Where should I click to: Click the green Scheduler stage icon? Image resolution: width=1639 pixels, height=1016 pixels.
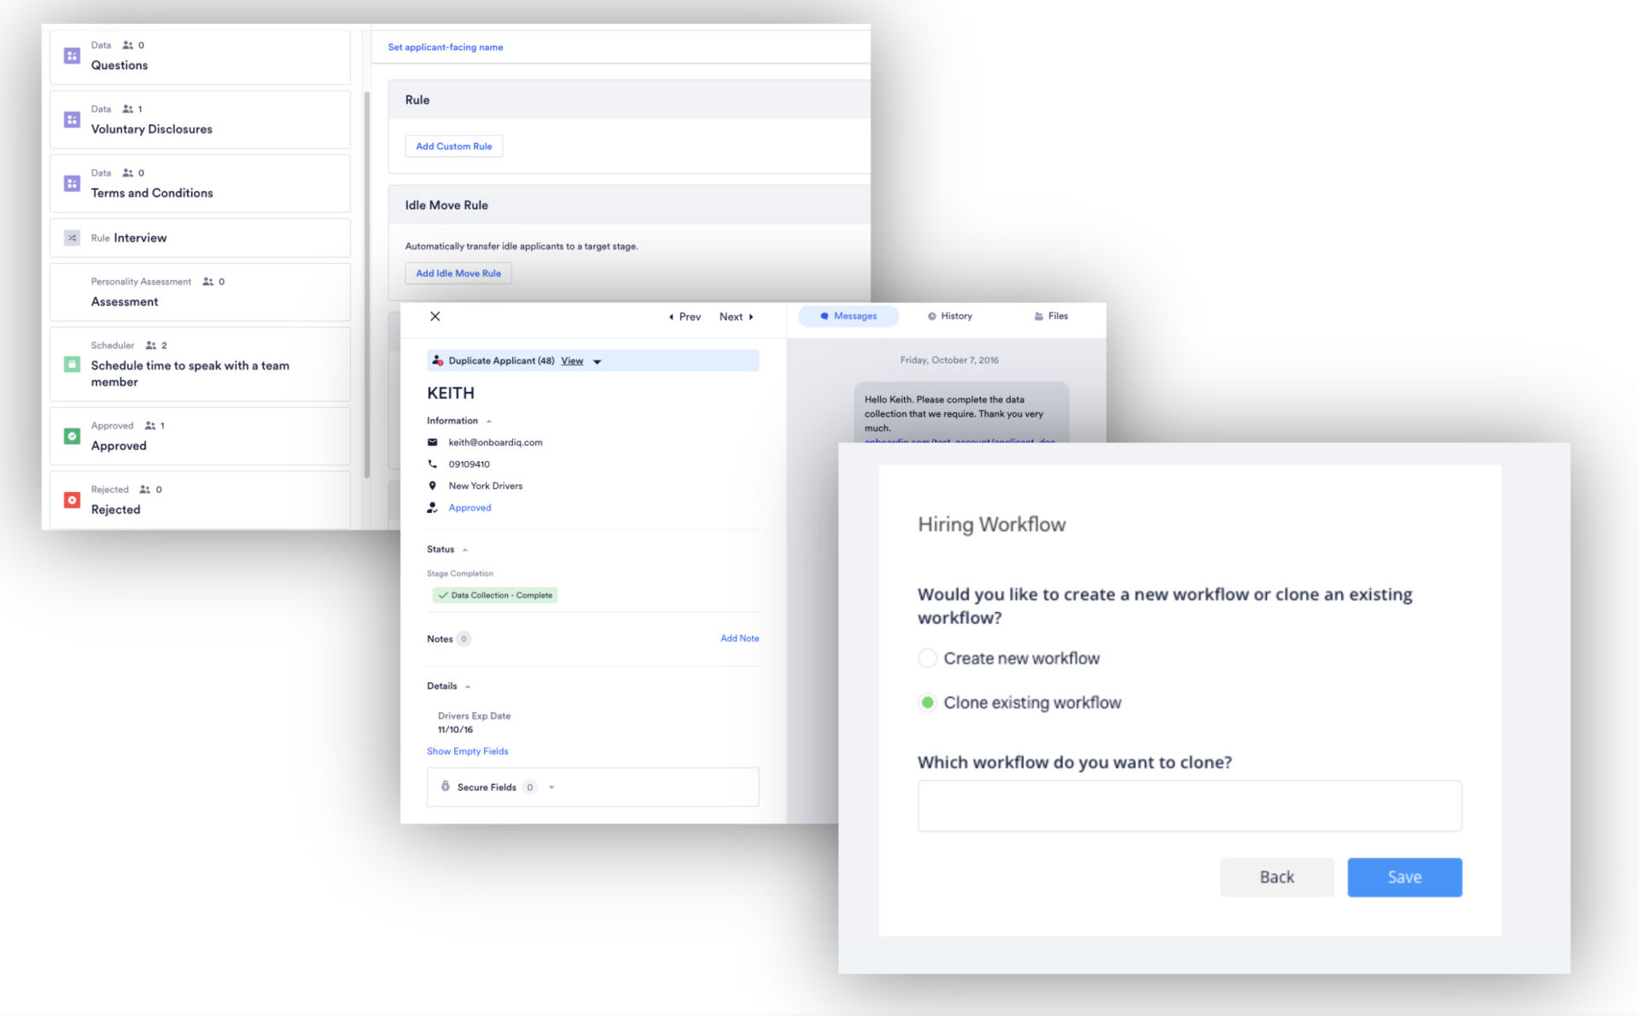(73, 365)
